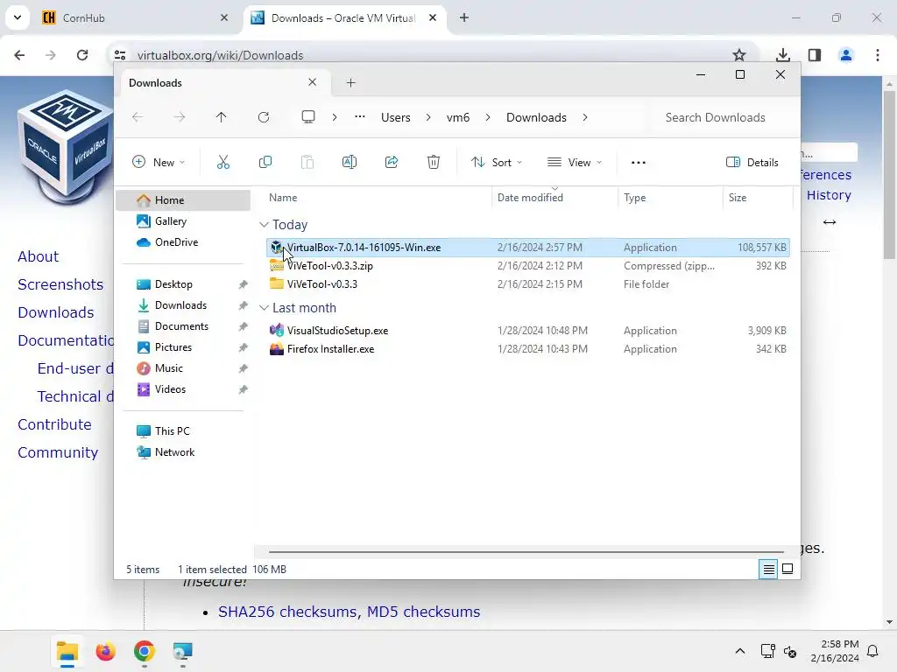Viewport: 897px width, 672px height.
Task: Go back in Chrome browser
Action: pyautogui.click(x=19, y=55)
